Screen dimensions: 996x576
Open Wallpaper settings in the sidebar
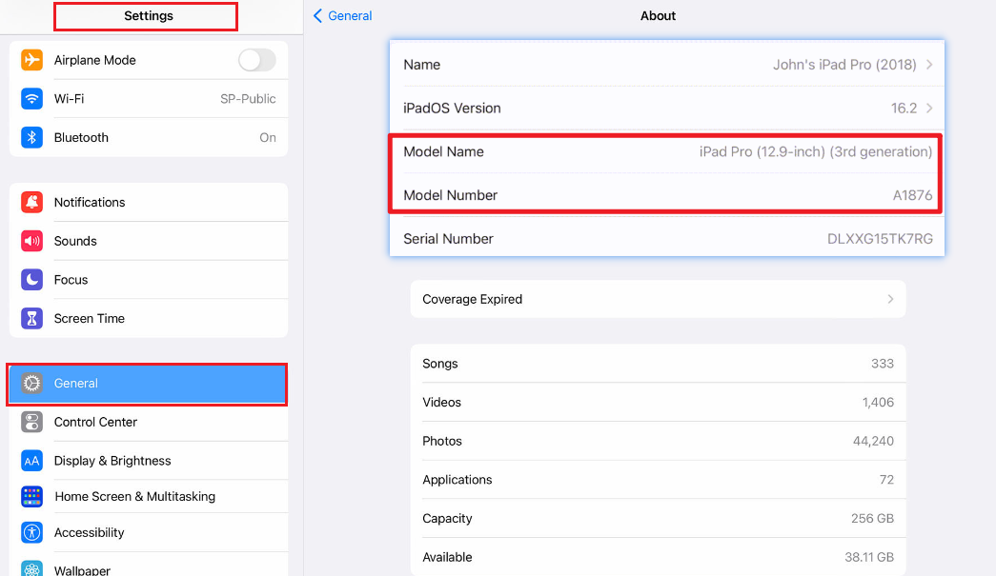82,569
